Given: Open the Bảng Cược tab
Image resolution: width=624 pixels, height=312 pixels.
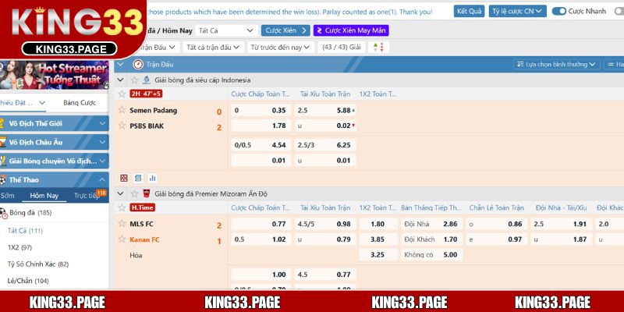Looking at the screenshot, I should (x=80, y=103).
